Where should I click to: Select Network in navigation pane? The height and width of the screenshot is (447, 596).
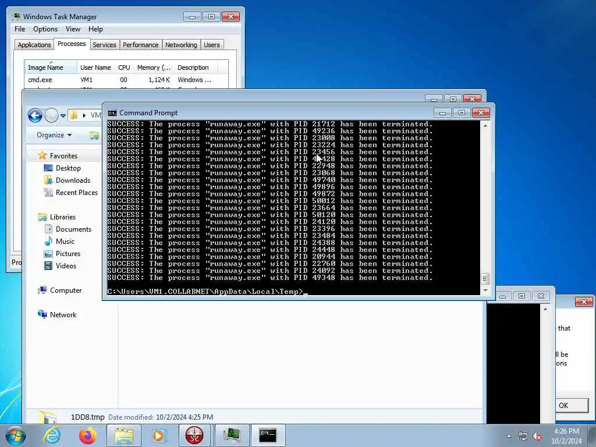63,315
